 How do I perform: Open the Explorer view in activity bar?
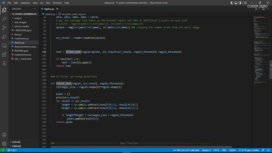click(4, 10)
